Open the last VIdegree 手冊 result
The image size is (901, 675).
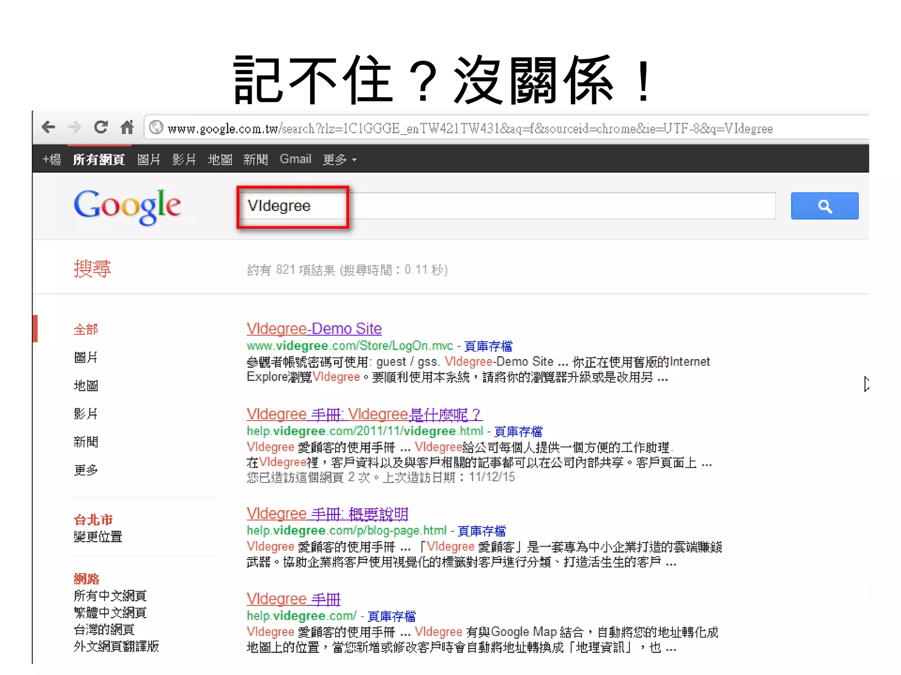[294, 599]
